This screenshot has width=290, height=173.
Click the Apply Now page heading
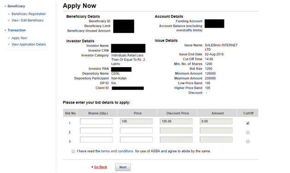pyautogui.click(x=79, y=6)
